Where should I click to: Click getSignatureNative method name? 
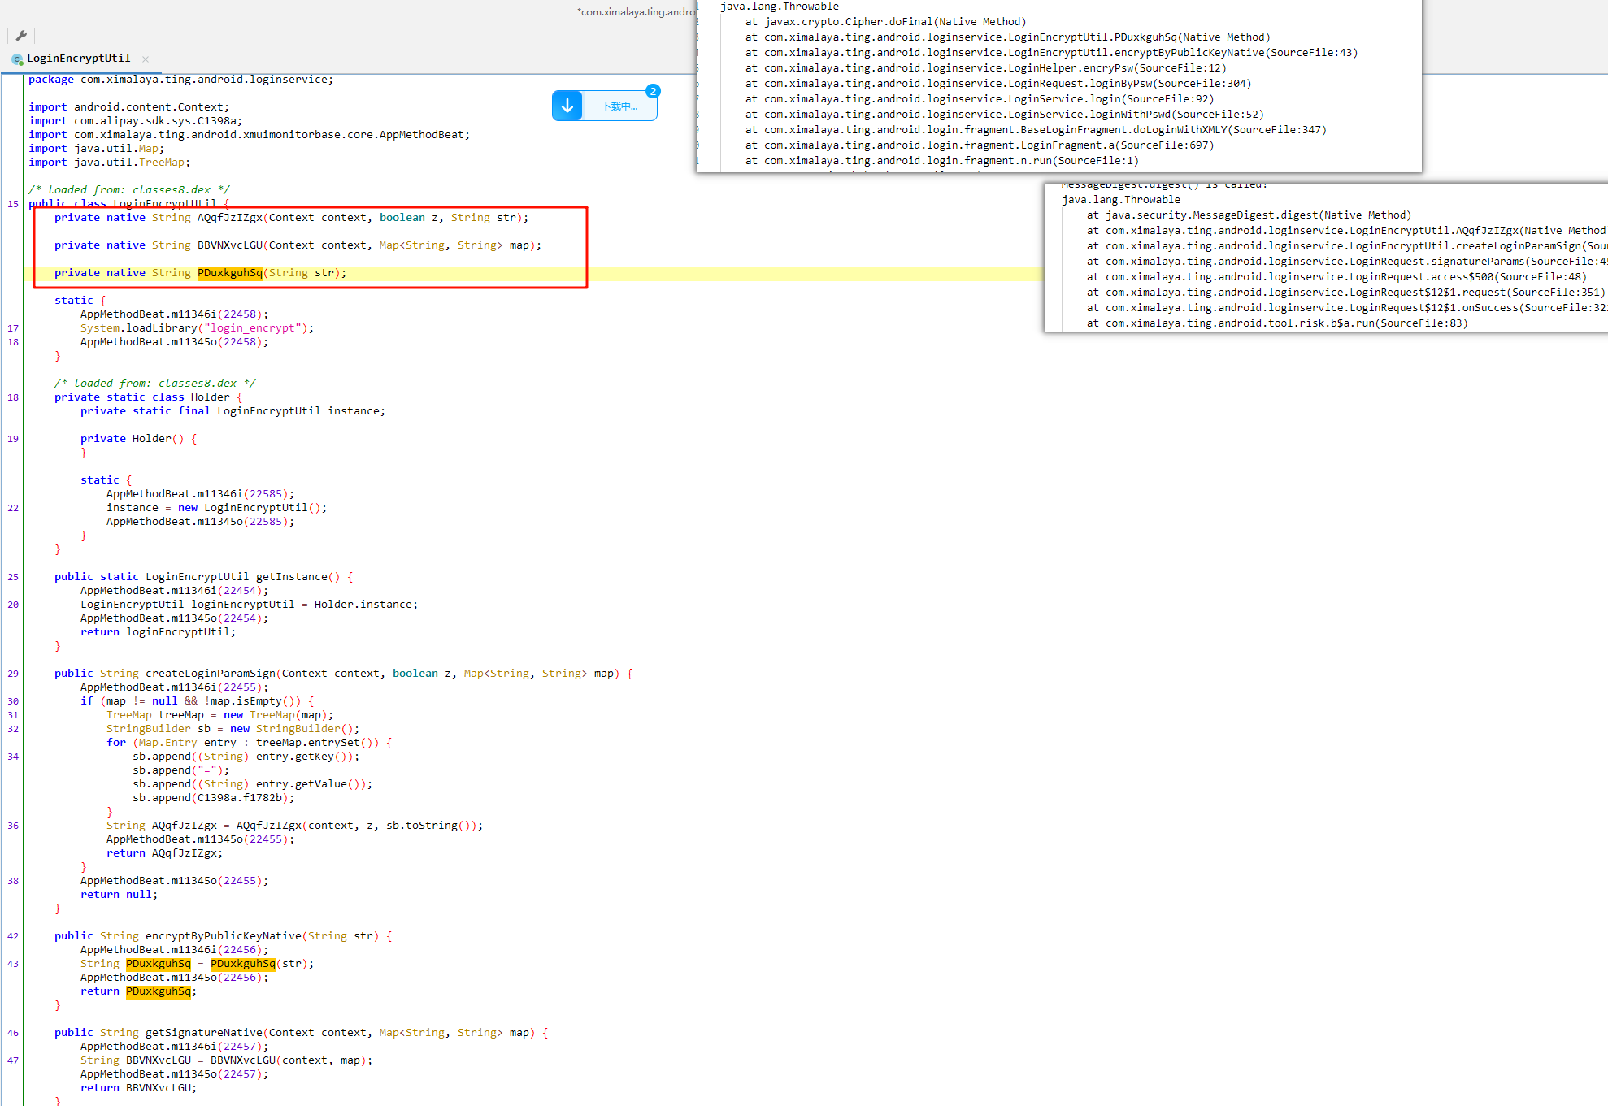(204, 1033)
